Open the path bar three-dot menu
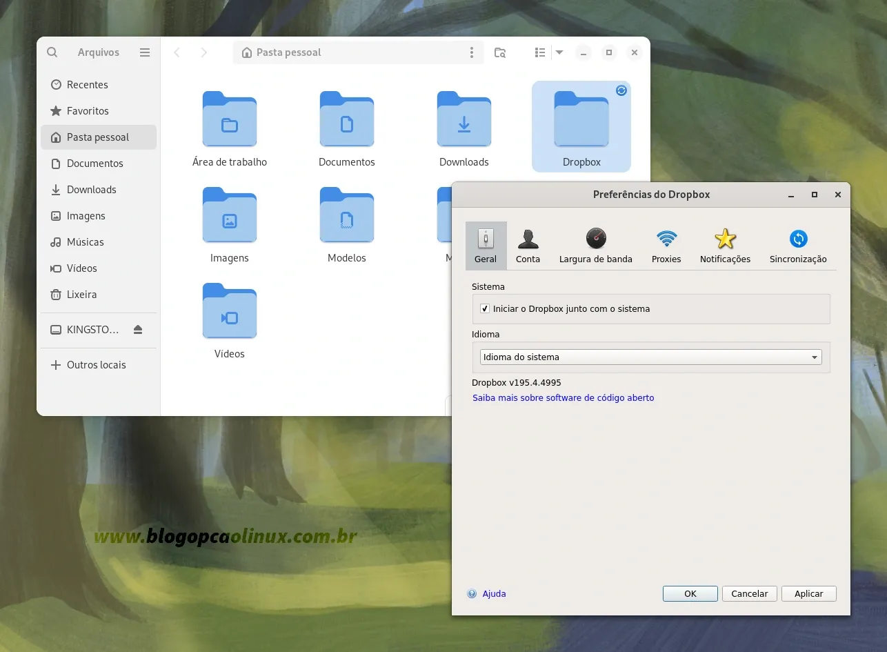This screenshot has height=652, width=887. pyautogui.click(x=472, y=52)
